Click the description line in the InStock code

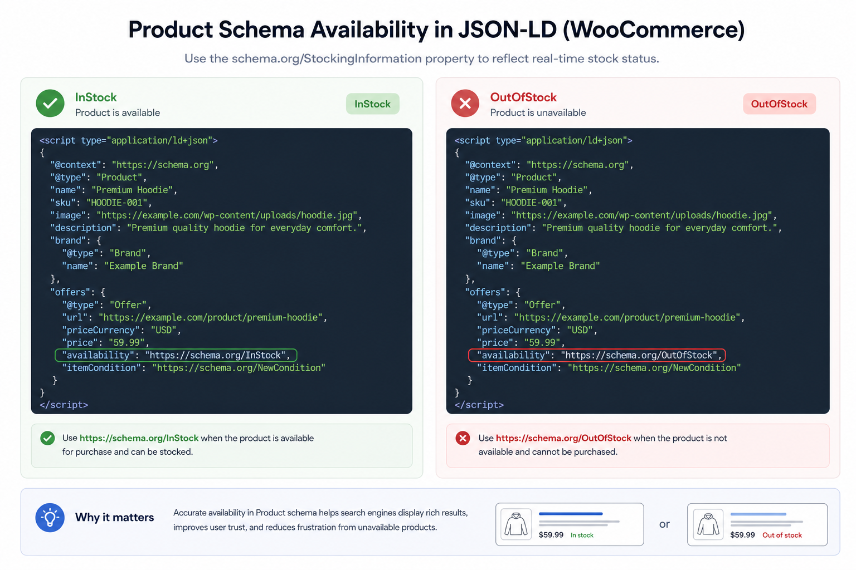click(x=208, y=228)
